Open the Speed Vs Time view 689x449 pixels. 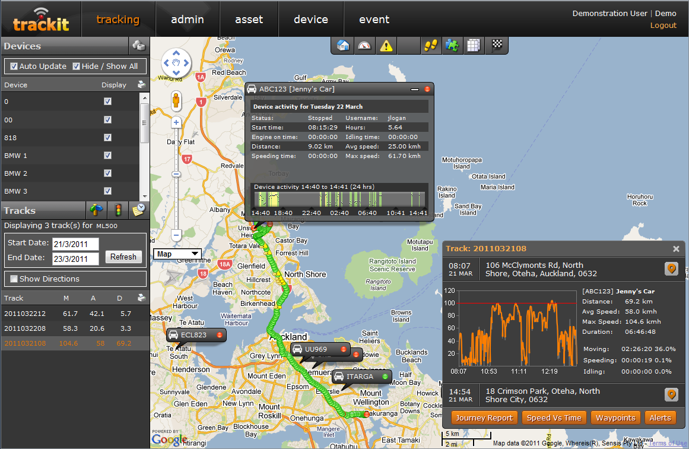(554, 418)
